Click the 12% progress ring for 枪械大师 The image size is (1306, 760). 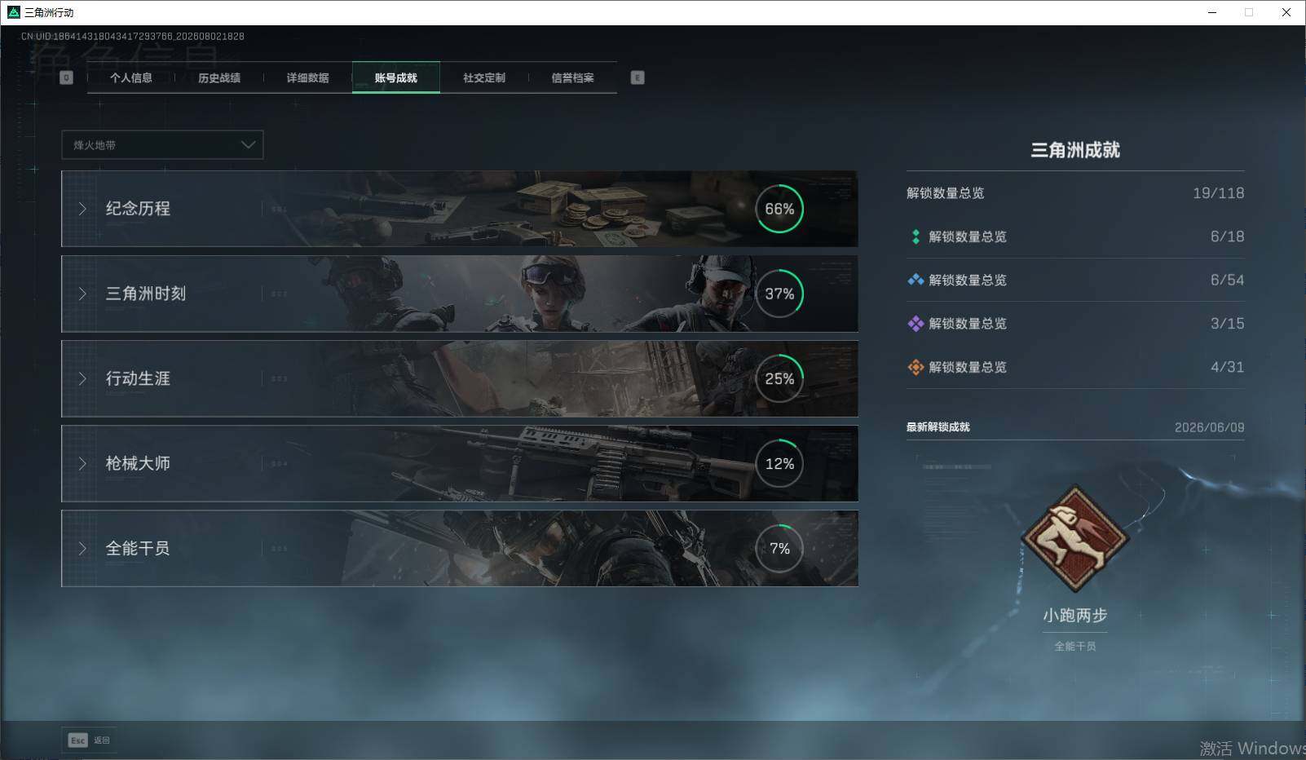point(779,463)
